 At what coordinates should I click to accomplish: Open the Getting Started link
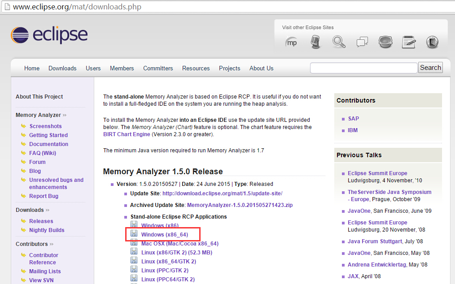[x=48, y=135]
